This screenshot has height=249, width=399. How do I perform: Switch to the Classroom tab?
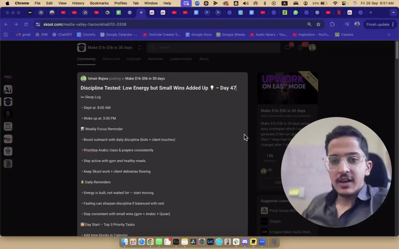point(111,59)
